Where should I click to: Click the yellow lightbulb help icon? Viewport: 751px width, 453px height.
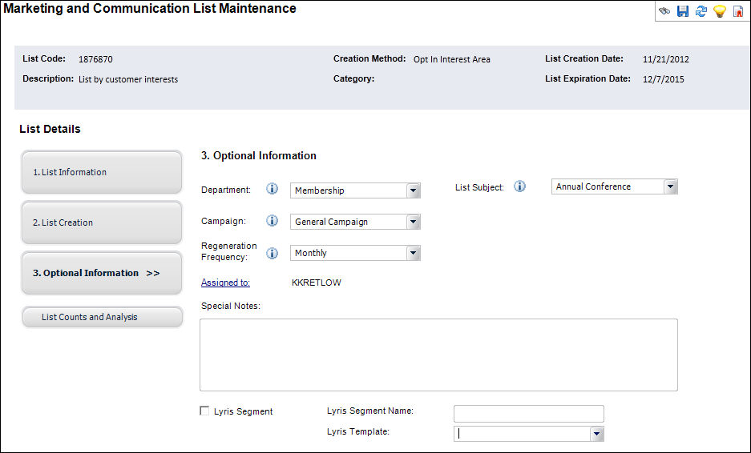click(x=719, y=12)
